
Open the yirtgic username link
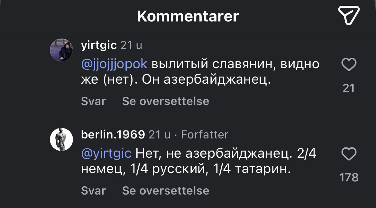(99, 46)
